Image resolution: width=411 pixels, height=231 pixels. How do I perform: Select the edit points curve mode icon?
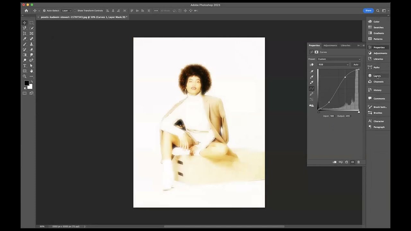click(311, 89)
